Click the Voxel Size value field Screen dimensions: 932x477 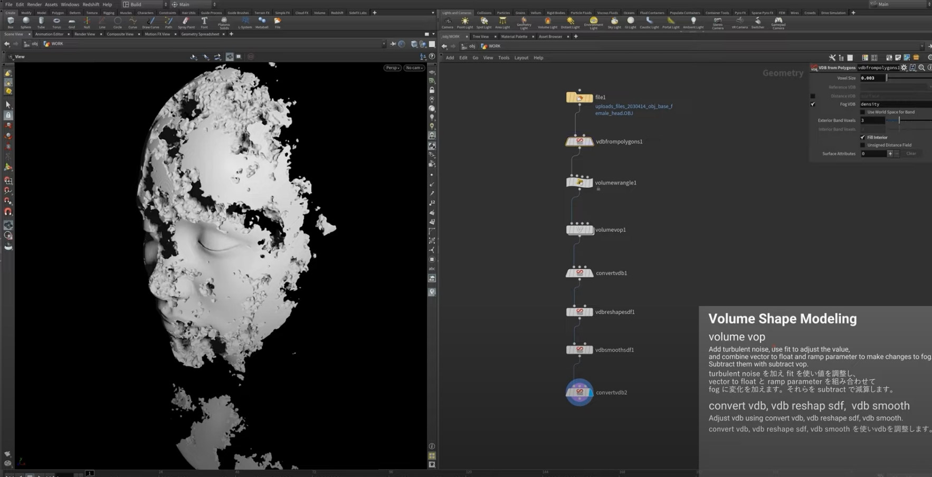pos(872,78)
